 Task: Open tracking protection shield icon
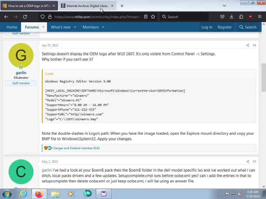click(x=43, y=17)
